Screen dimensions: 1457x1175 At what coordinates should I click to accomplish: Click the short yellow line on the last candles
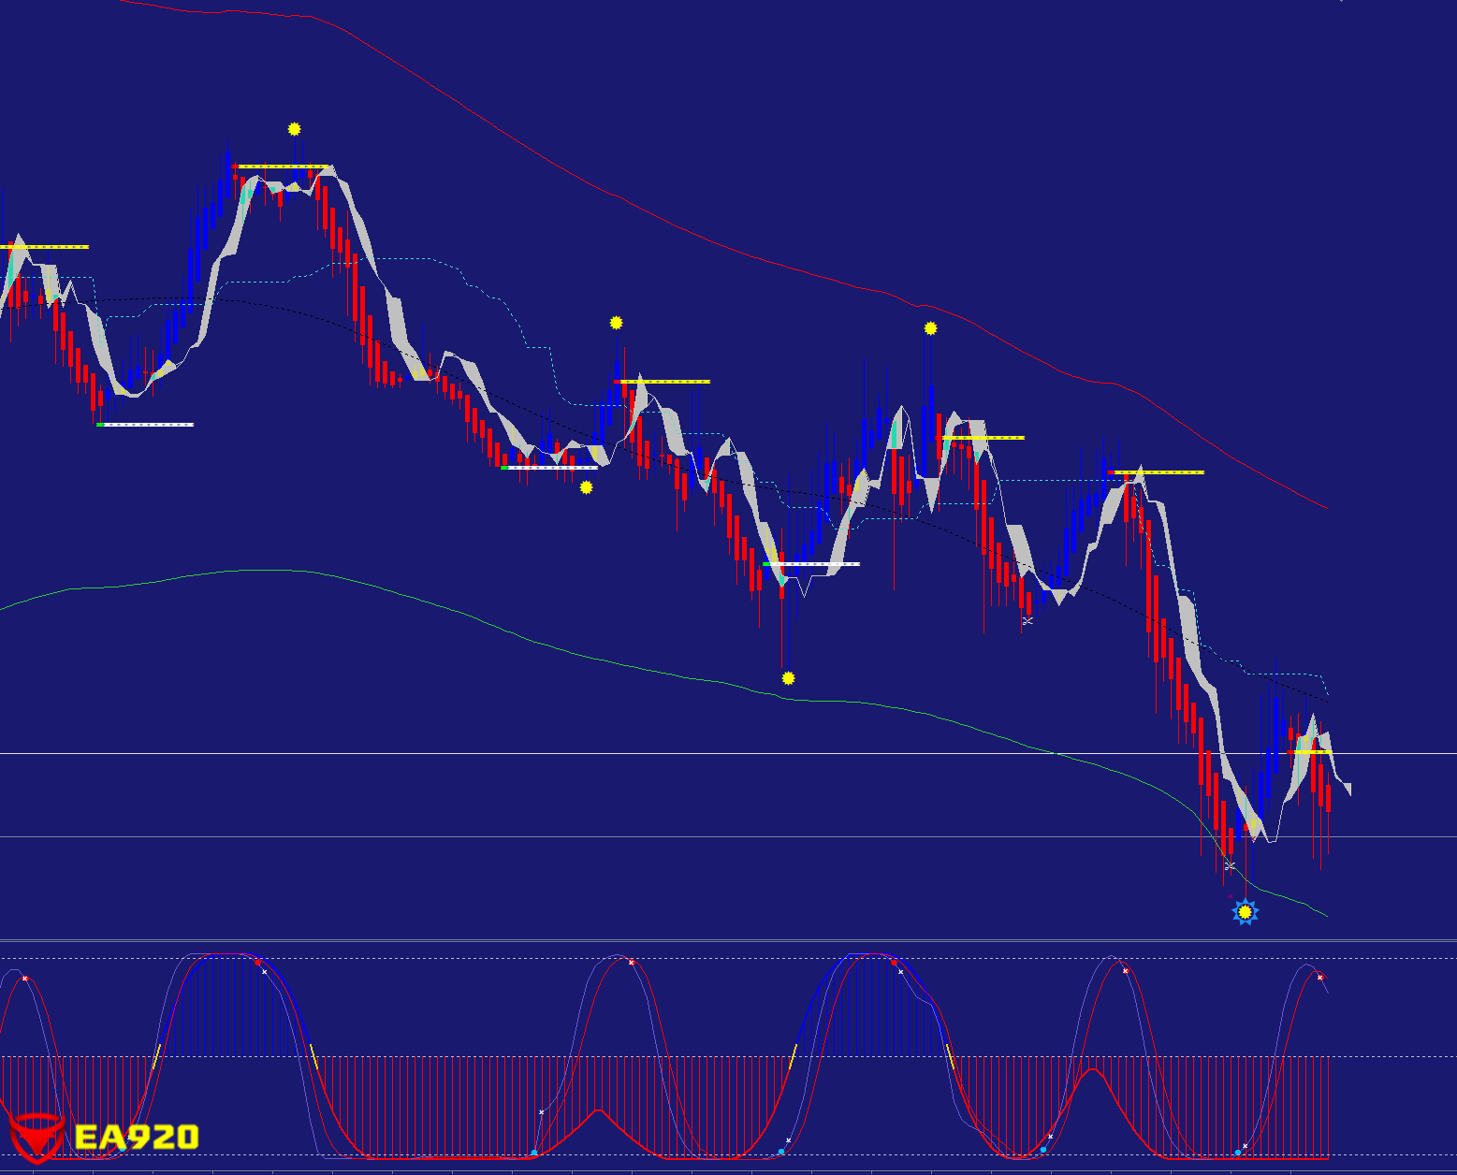tap(1309, 751)
